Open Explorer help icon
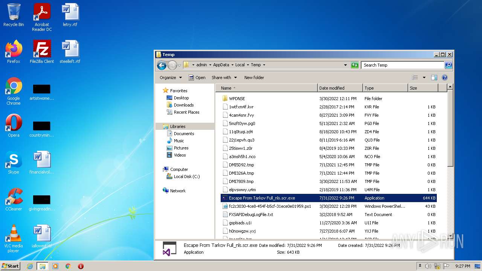Screen dimensions: 482x271 [x=444, y=78]
